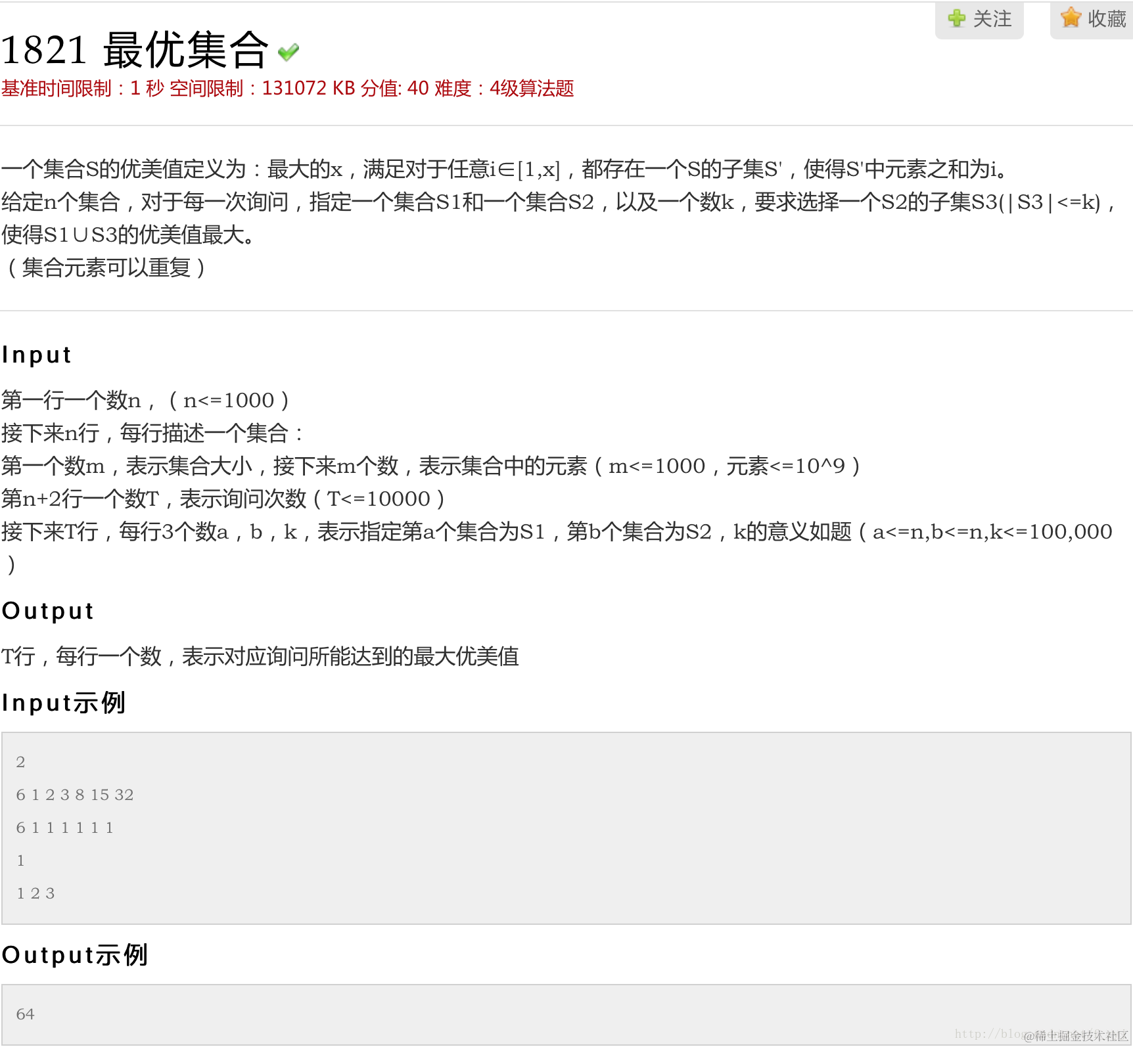The image size is (1133, 1047).
Task: Click the green plus icon on 关注
Action: (957, 18)
